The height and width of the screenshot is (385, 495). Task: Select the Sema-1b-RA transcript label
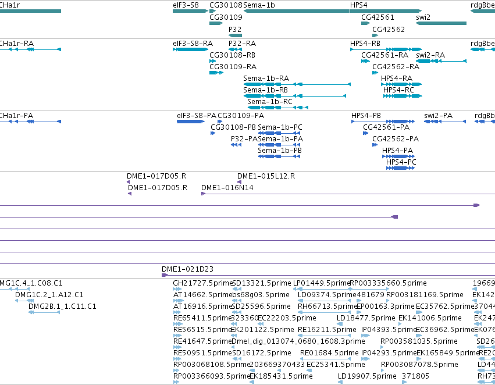click(x=266, y=79)
